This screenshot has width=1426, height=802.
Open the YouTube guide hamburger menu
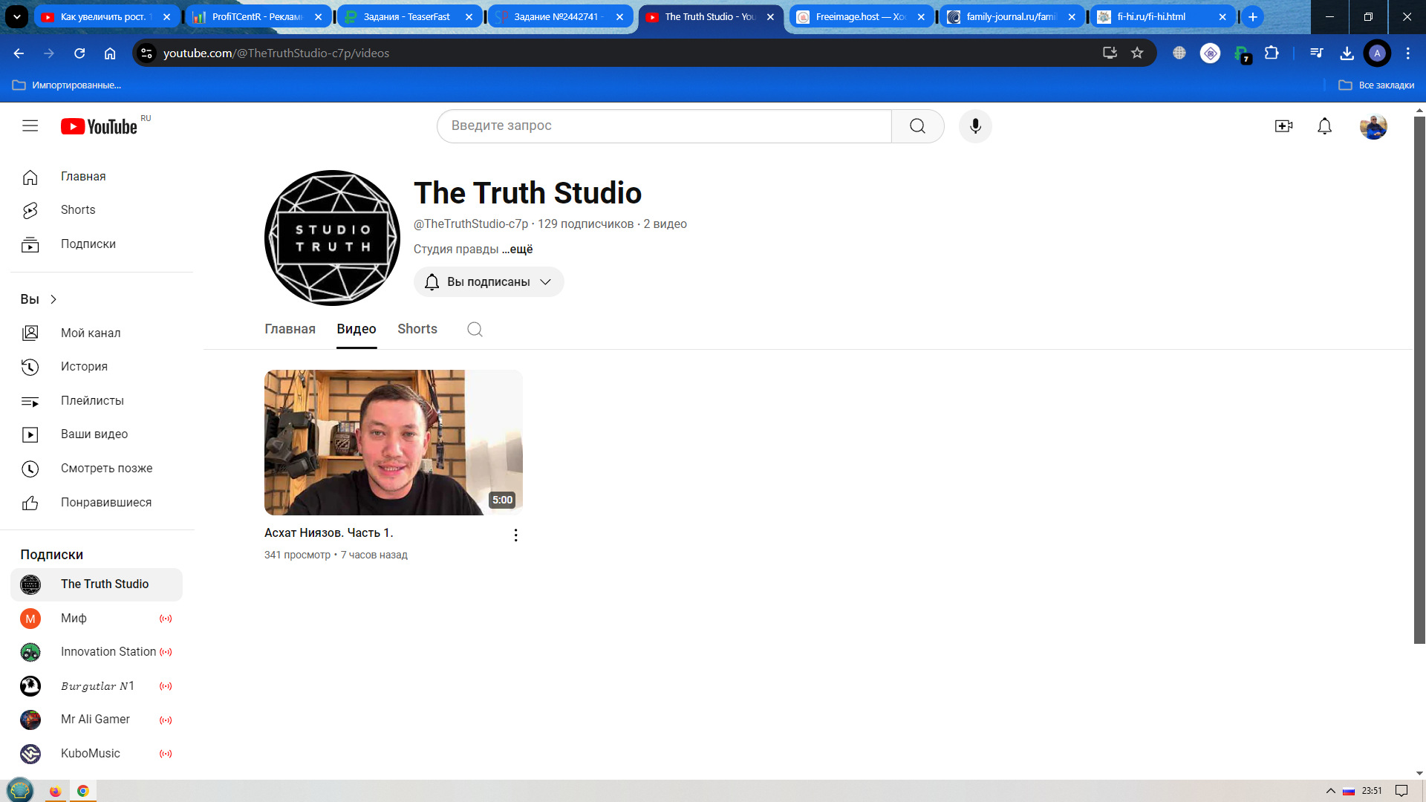click(x=30, y=126)
